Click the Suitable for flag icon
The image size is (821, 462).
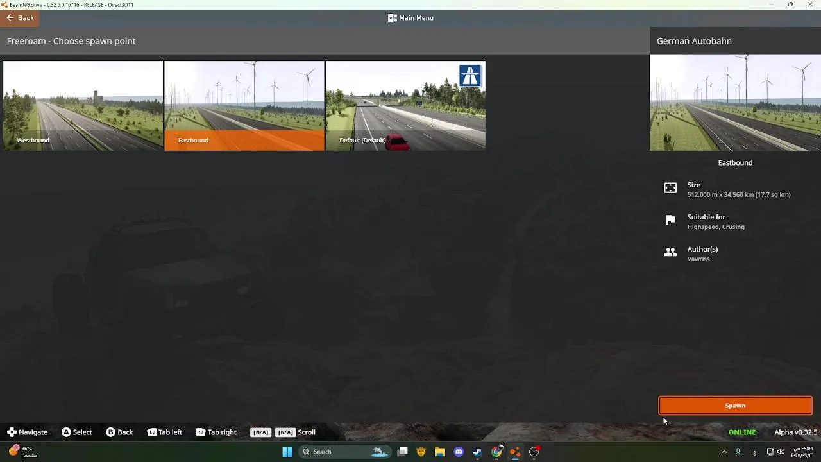[670, 221]
